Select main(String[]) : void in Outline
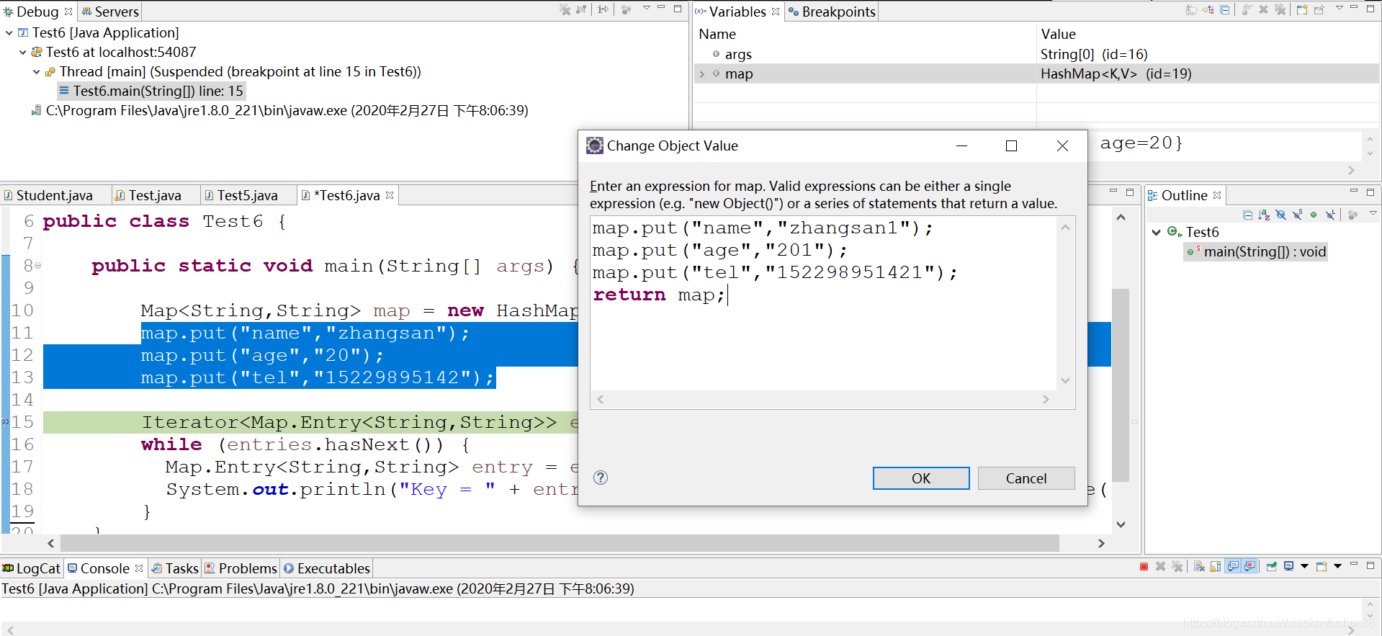Viewport: 1382px width, 636px height. (x=1256, y=251)
